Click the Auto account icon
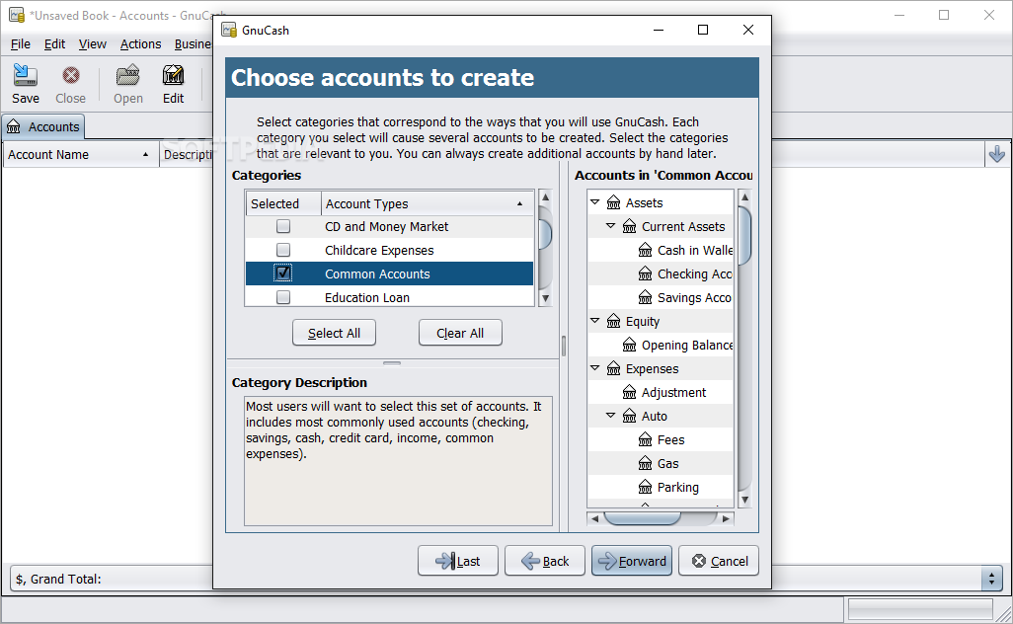Viewport: 1013px width, 624px height. (629, 416)
